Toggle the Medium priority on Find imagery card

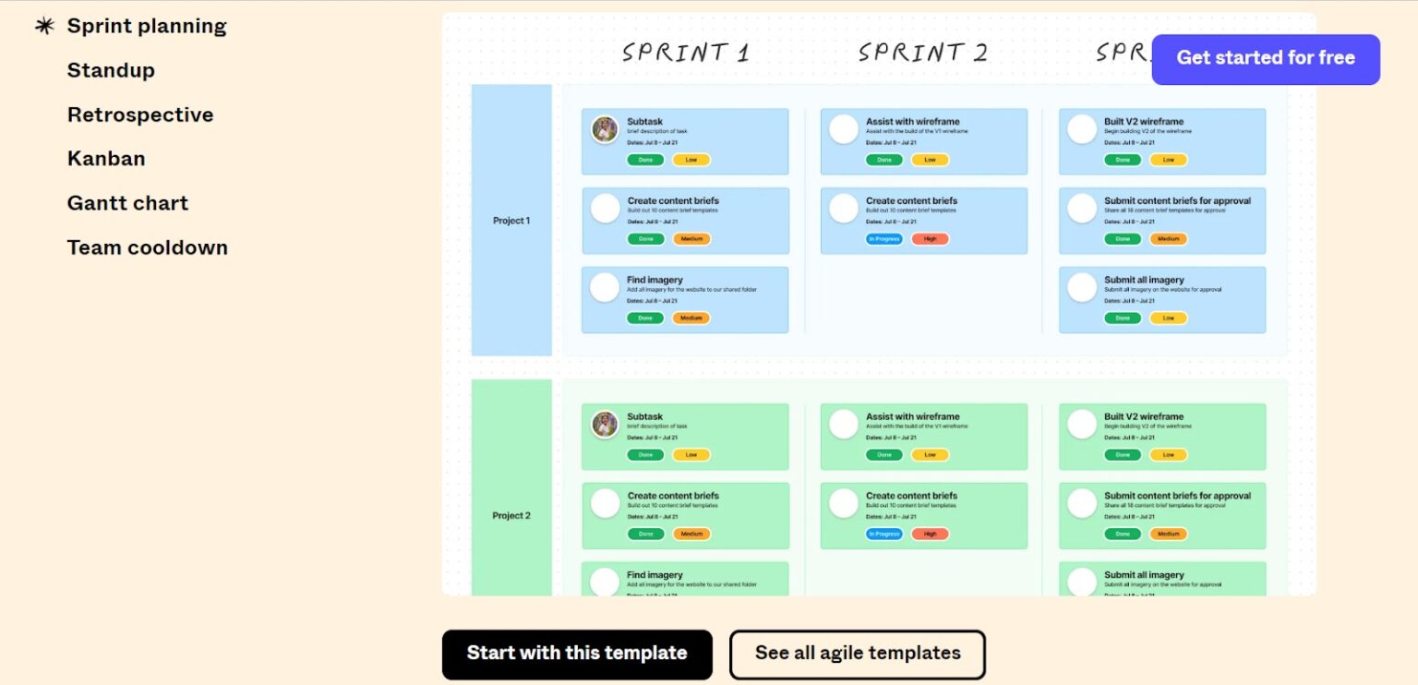[691, 318]
